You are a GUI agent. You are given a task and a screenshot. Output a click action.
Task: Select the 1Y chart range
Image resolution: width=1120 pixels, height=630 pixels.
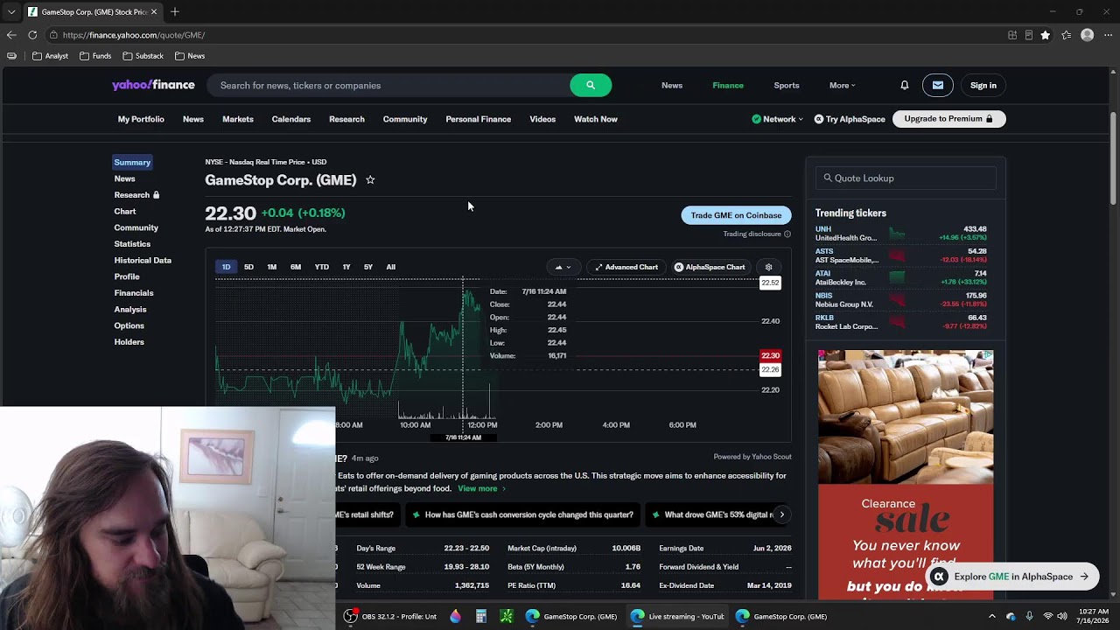pyautogui.click(x=346, y=267)
